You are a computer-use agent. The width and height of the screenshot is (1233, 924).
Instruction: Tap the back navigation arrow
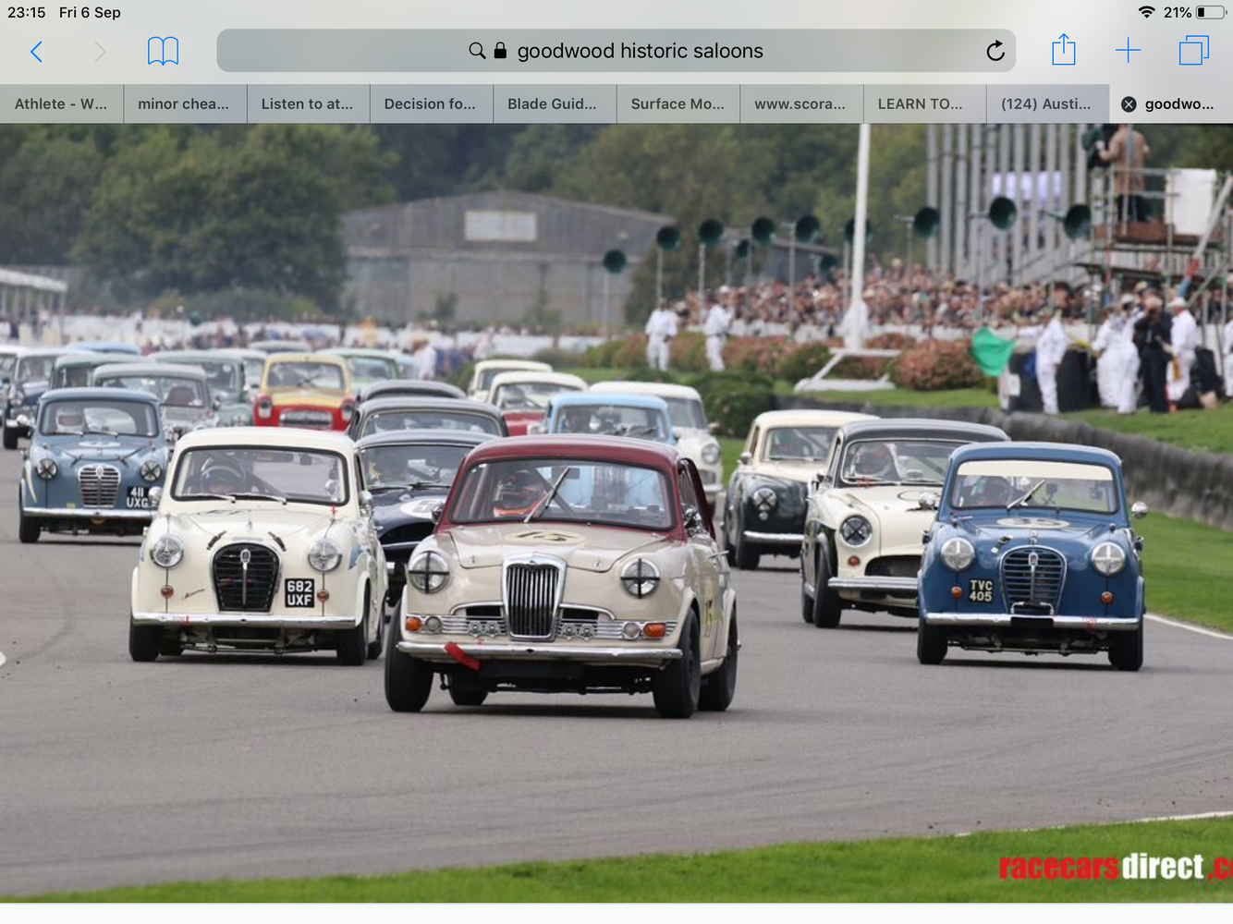tap(37, 52)
